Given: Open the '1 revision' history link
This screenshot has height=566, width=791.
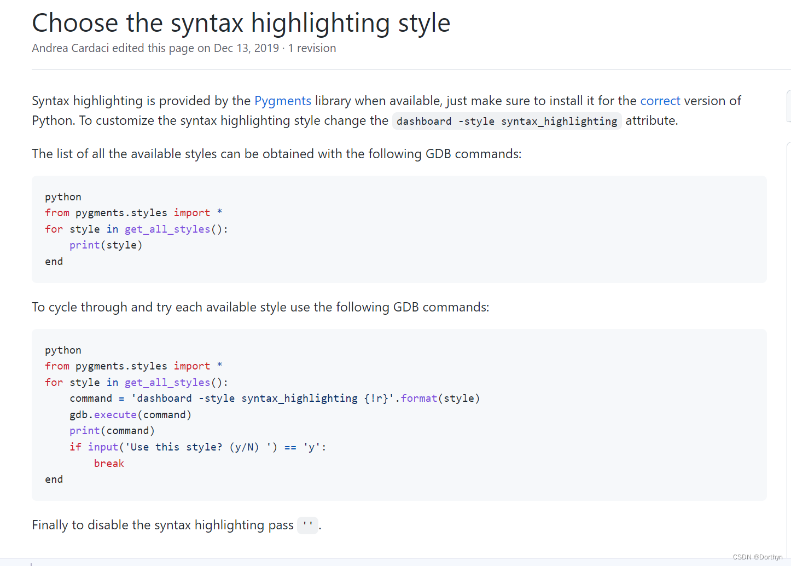Looking at the screenshot, I should coord(312,48).
